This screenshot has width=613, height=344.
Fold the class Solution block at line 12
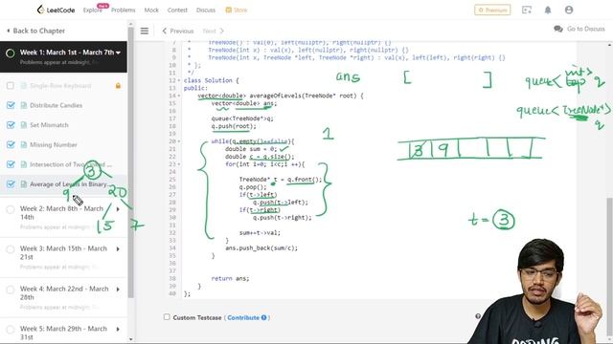point(179,80)
